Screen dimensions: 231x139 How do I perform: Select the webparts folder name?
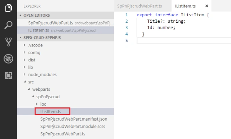click(x=41, y=89)
